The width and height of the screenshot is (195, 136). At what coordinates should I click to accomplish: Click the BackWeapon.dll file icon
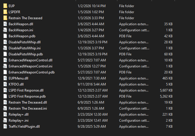tap(5, 24)
